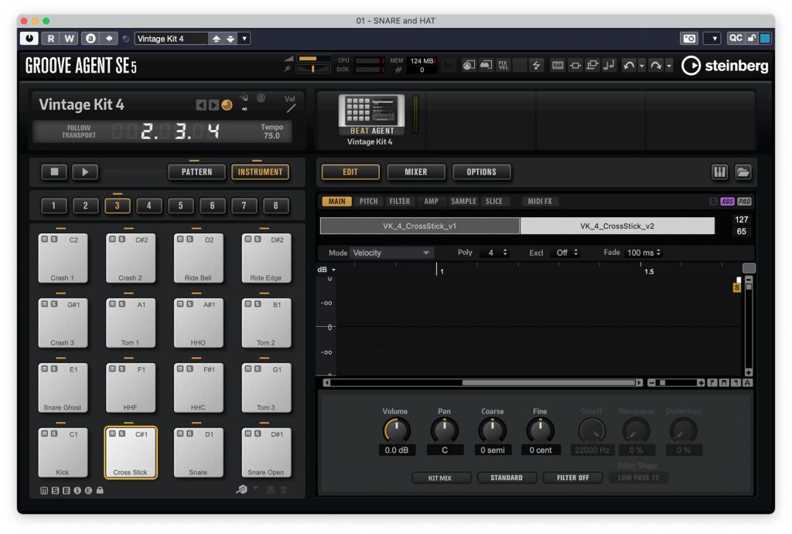Click the next kit arrow icon
Image resolution: width=792 pixels, height=534 pixels.
point(213,105)
